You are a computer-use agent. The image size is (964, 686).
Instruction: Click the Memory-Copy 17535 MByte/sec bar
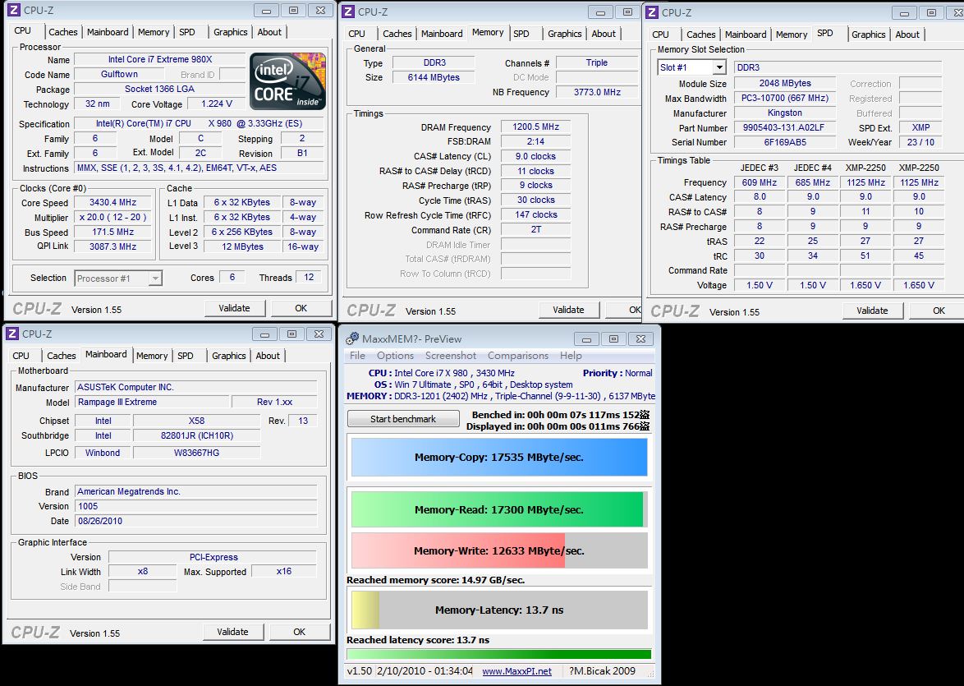click(x=499, y=457)
